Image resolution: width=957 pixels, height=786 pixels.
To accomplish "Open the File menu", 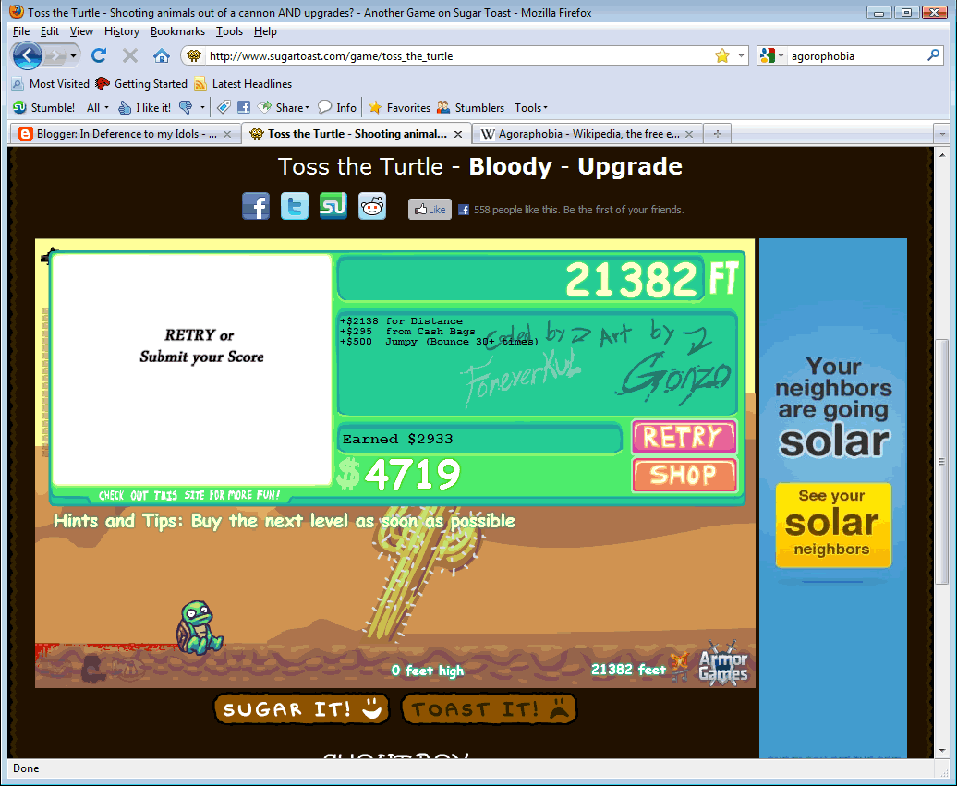I will 20,31.
